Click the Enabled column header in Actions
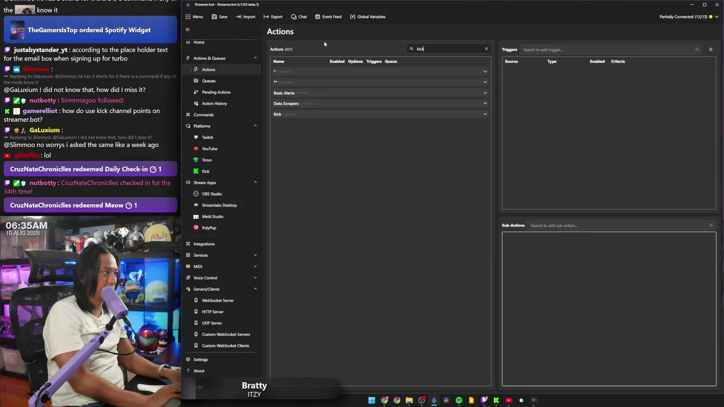Screen dimensions: 724x407 pos(337,61)
